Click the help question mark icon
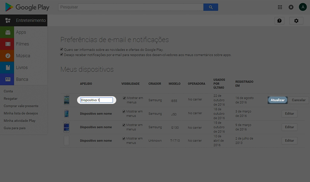The height and width of the screenshot is (182, 310). pyautogui.click(x=279, y=20)
